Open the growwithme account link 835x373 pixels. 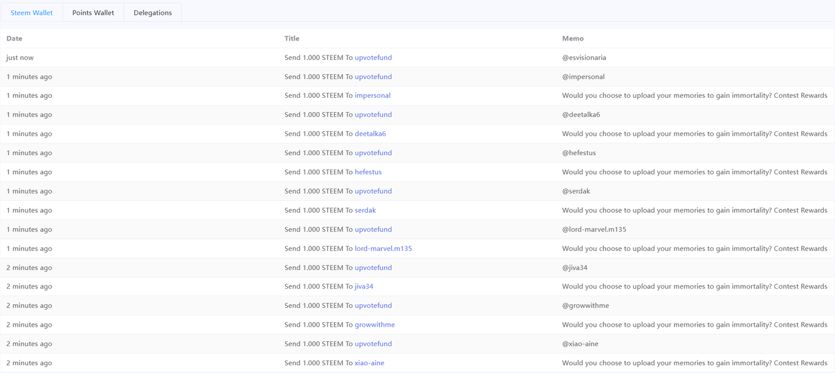(375, 325)
